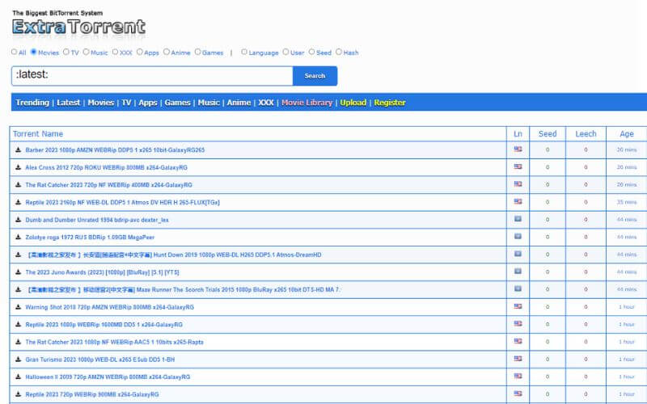Screen dimensions: 647x404
Task: Click download icon next to Dumb and Dumber
Action: (x=18, y=220)
